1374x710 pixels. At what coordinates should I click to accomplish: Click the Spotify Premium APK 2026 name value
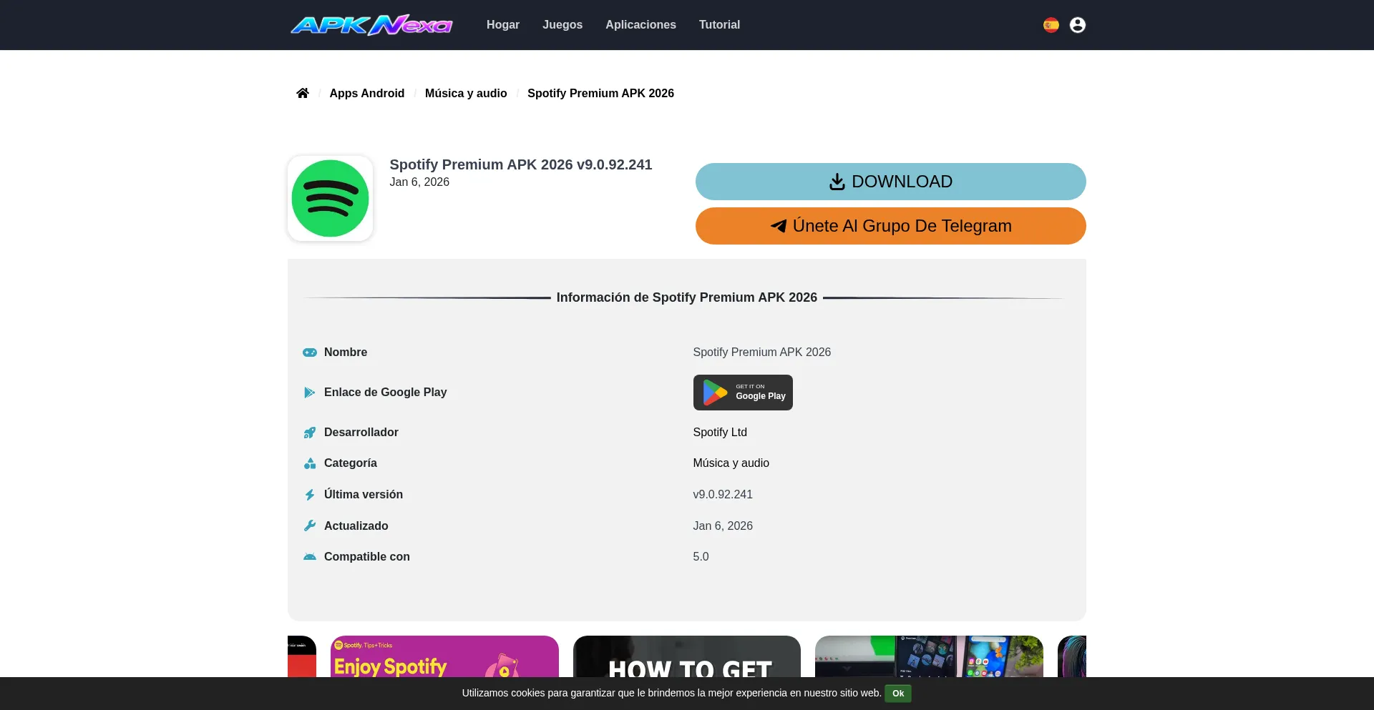click(x=761, y=352)
